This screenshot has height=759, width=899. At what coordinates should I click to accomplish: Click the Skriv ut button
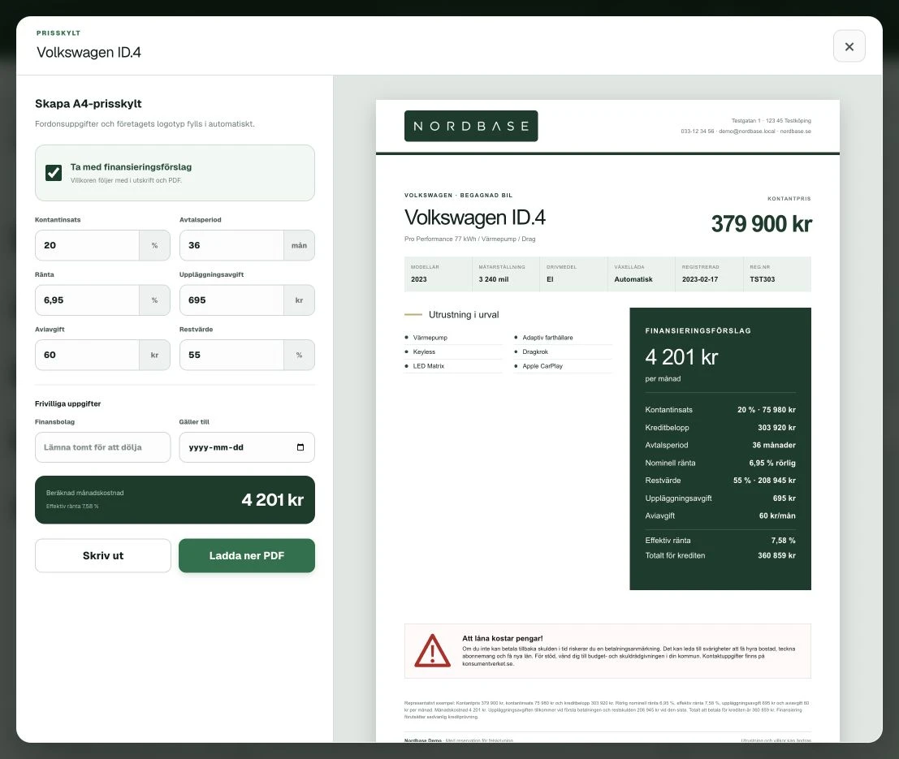tap(102, 555)
